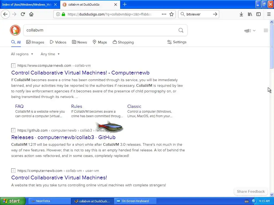The image size is (274, 205).
Task: Switch to NeonTetra in the taskbar
Action: click(50, 201)
